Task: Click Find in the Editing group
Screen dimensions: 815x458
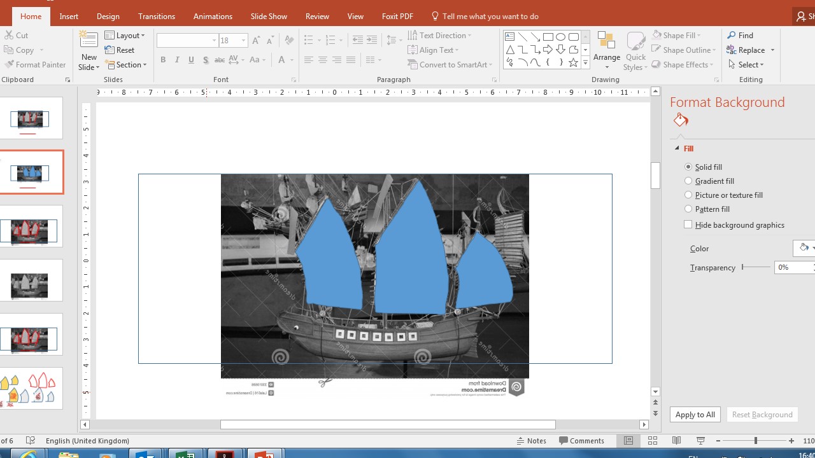Action: (x=741, y=35)
